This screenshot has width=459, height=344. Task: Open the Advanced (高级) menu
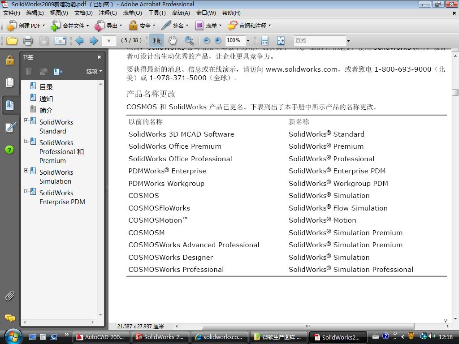pos(181,13)
